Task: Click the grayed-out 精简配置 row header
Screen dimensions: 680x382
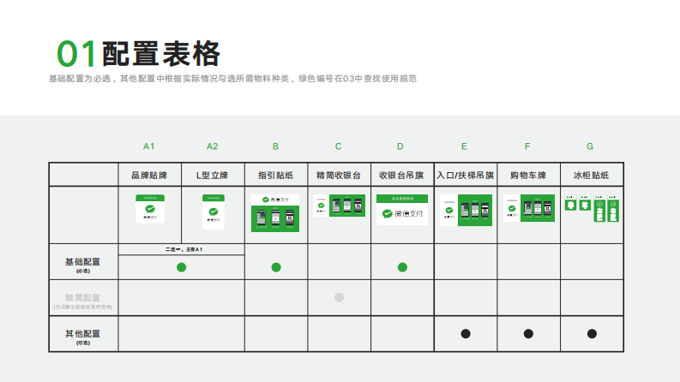Action: pyautogui.click(x=83, y=300)
